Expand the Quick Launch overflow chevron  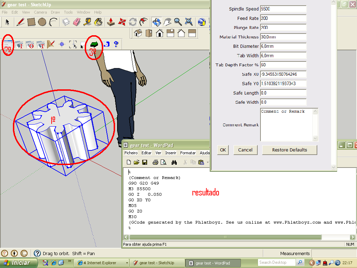[69, 261]
